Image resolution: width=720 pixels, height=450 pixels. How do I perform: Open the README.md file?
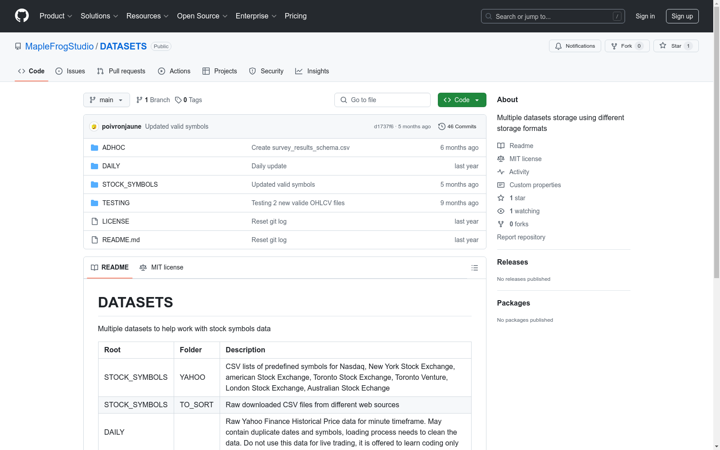coord(121,240)
